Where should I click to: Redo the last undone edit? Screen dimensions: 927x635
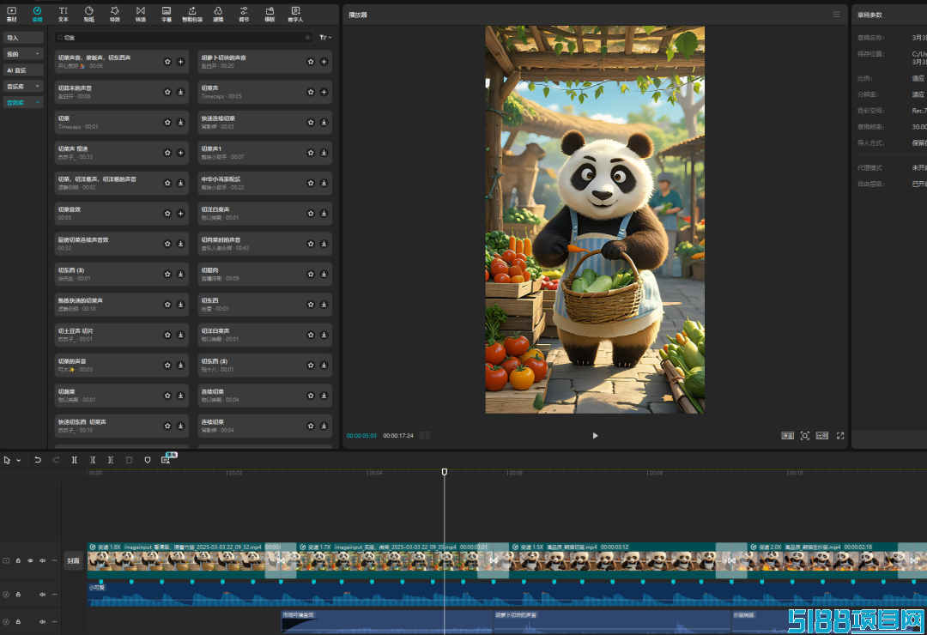click(x=56, y=460)
